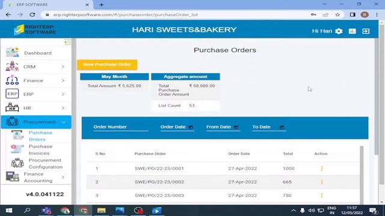Open Windows taskbar search
This screenshot has width=385, height=216.
click(x=27, y=211)
